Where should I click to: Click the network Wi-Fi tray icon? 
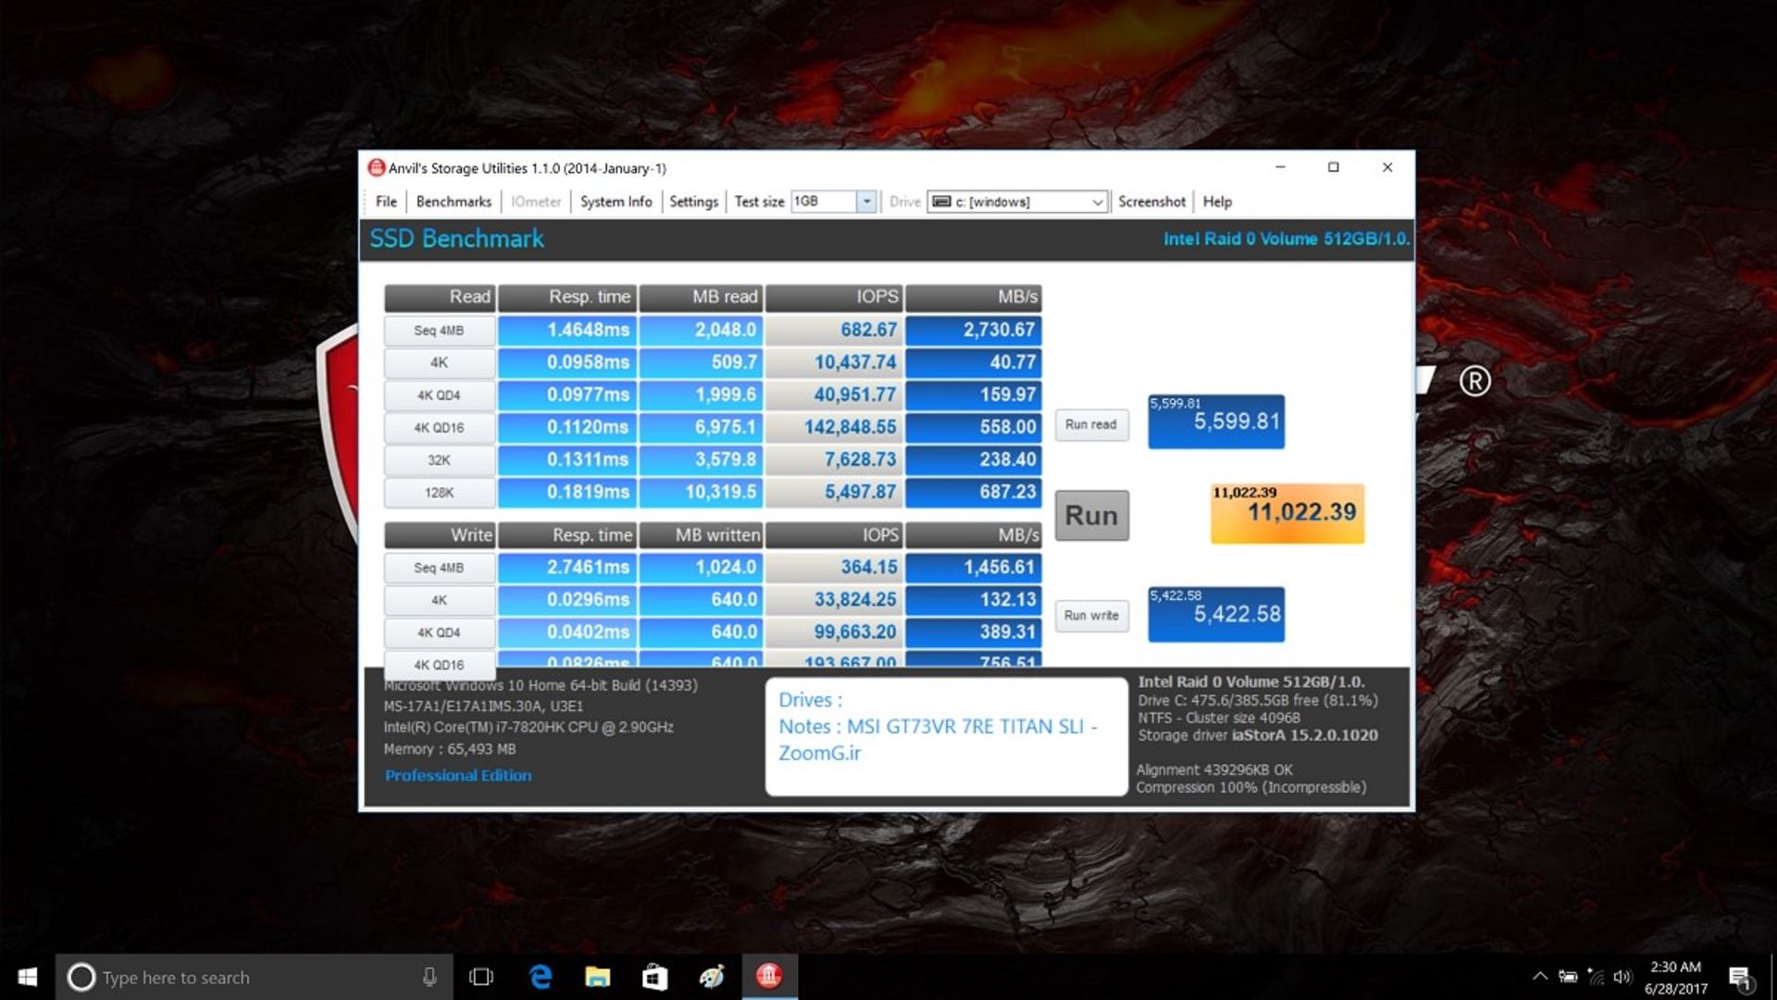point(1596,976)
